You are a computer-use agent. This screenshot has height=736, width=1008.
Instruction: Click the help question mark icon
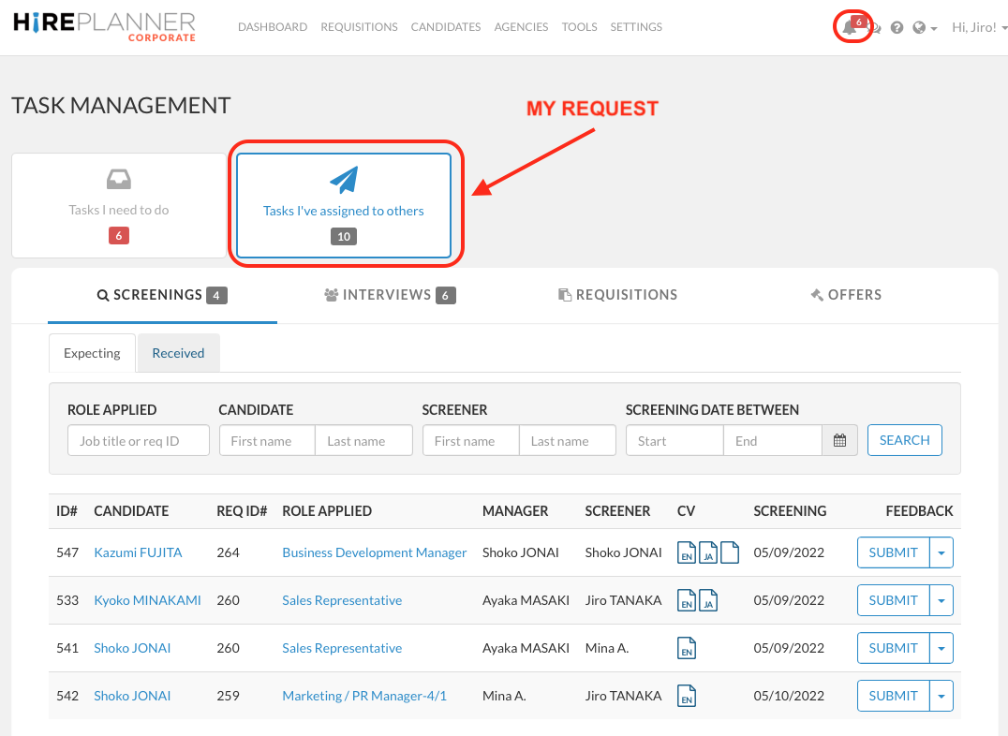coord(897,27)
